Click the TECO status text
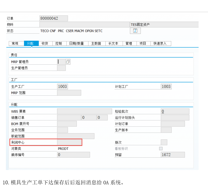 [45, 31]
